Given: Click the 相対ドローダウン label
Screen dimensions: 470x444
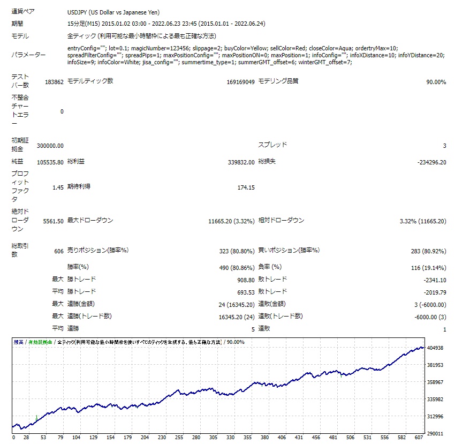Looking at the screenshot, I should [282, 220].
